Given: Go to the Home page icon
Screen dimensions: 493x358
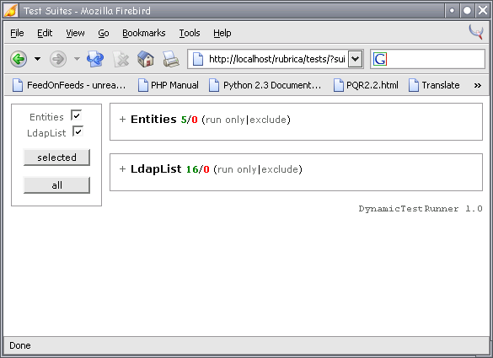Looking at the screenshot, I should click(146, 59).
